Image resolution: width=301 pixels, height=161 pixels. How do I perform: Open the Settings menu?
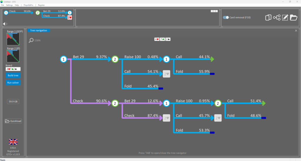[9, 5]
